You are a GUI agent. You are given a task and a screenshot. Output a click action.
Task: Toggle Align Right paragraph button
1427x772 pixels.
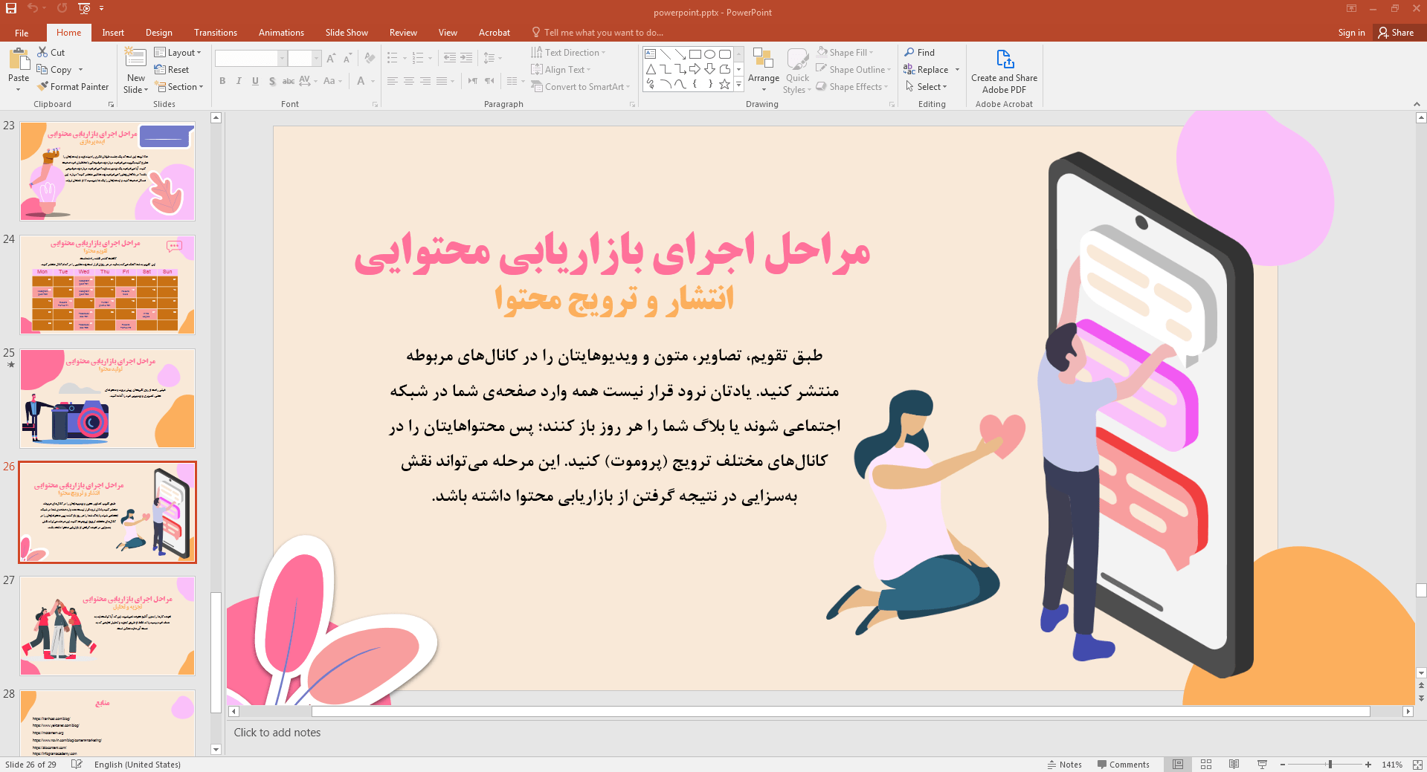point(425,80)
